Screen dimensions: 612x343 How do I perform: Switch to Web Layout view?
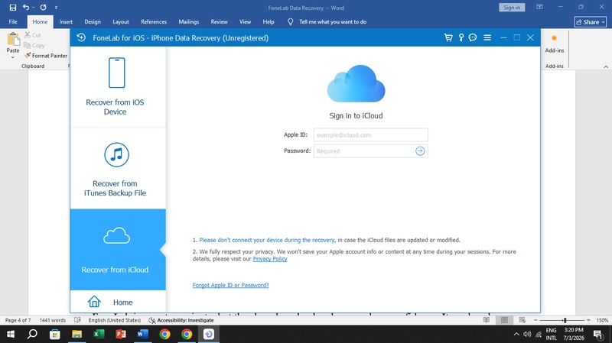click(x=522, y=320)
